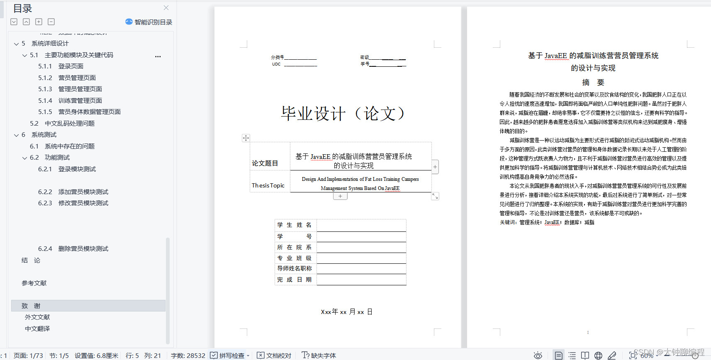Click the table resize handle icon

click(x=435, y=196)
